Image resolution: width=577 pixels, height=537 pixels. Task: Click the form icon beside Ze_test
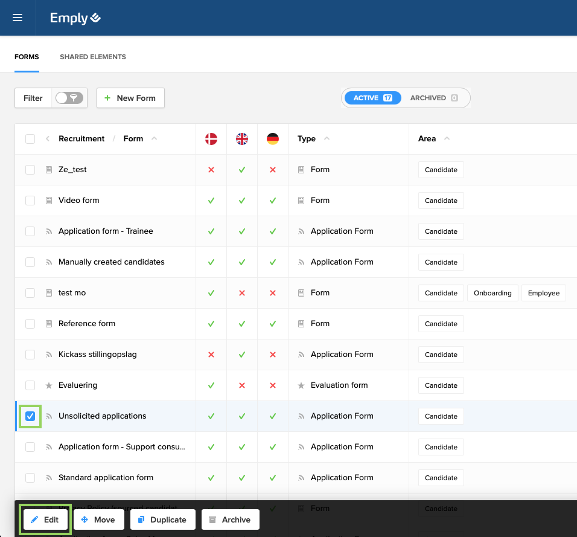[49, 170]
